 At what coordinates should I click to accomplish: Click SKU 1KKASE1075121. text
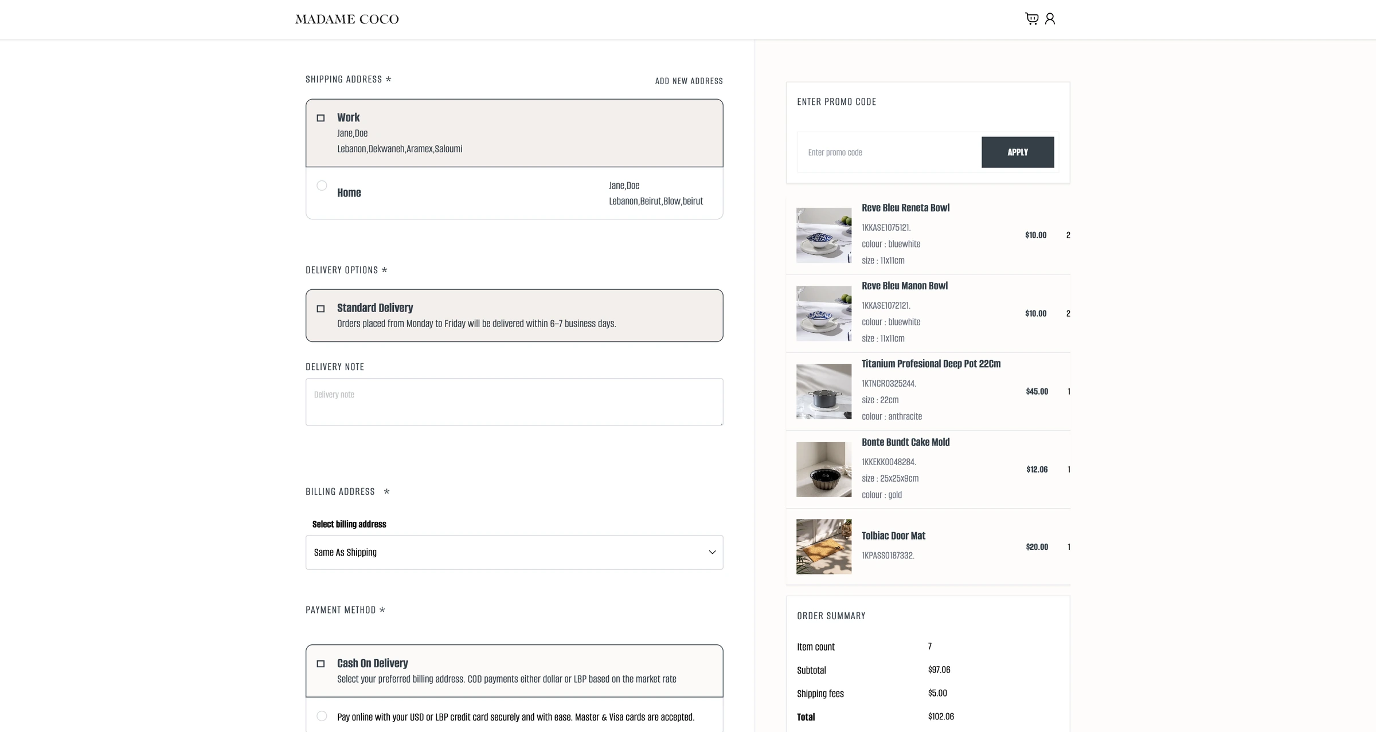point(886,228)
